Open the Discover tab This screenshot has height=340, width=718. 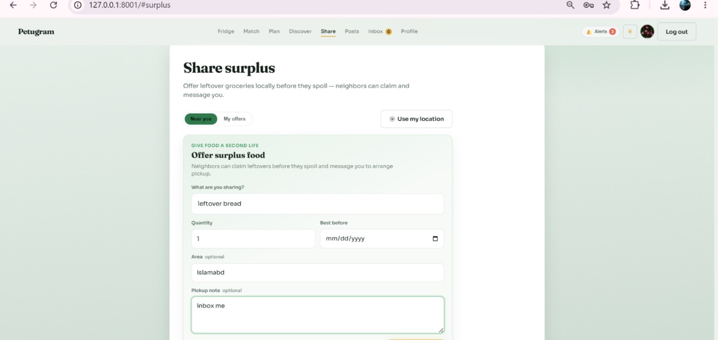[x=300, y=31]
